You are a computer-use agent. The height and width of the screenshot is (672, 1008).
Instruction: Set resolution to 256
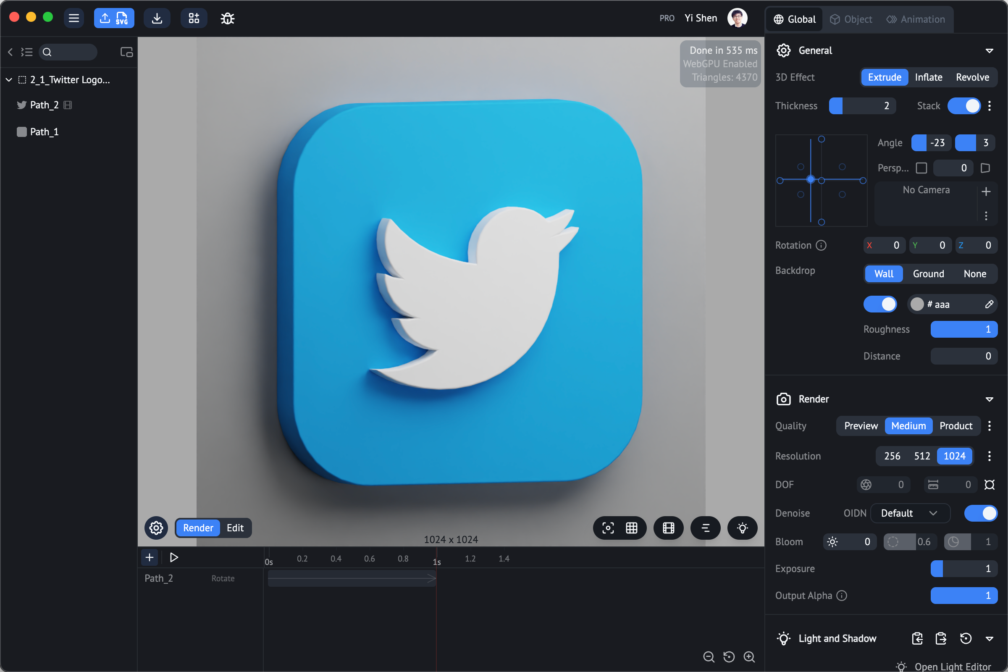click(892, 456)
